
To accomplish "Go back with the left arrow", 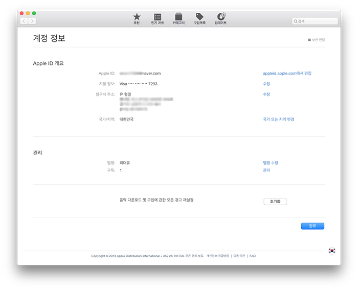I will point(24,21).
